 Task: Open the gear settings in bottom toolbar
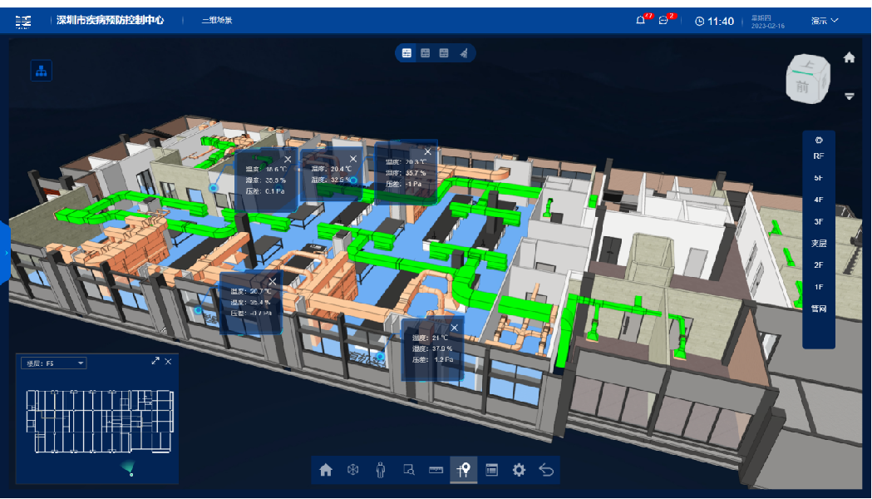(519, 470)
